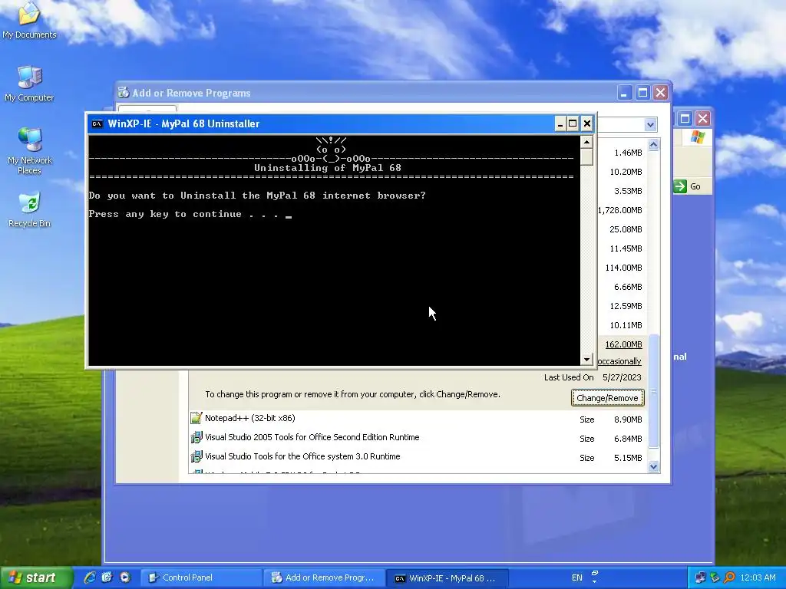Click the Visual Studio 2005 Tools installer icon

(196, 437)
